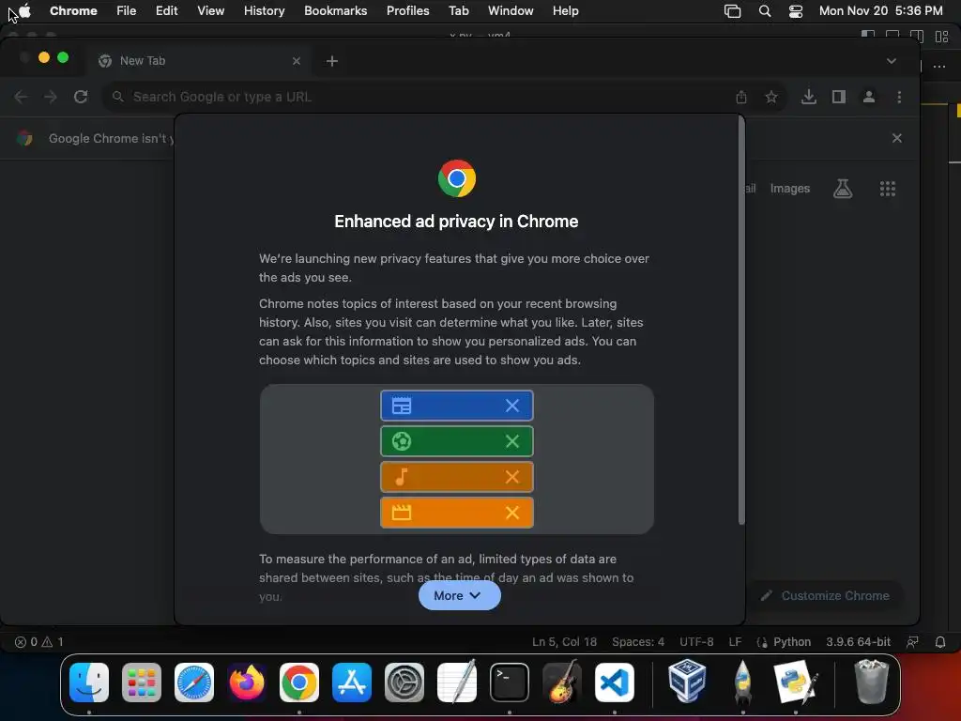The width and height of the screenshot is (961, 721).
Task: Click Spaces: 4 indentation setting
Action: click(x=637, y=642)
